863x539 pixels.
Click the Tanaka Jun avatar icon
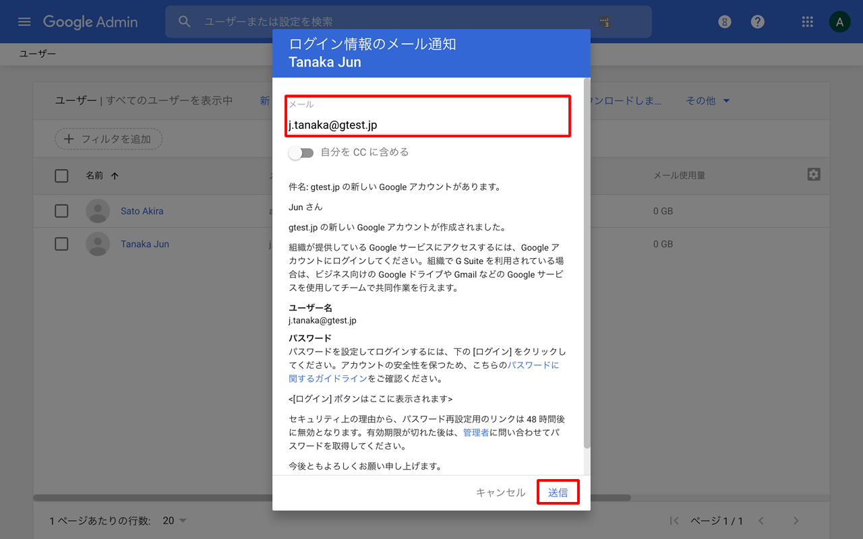tap(98, 244)
